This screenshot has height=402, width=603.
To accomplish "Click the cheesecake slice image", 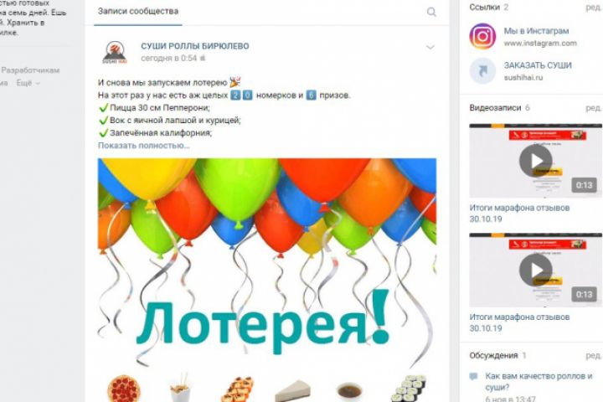I will click(292, 392).
